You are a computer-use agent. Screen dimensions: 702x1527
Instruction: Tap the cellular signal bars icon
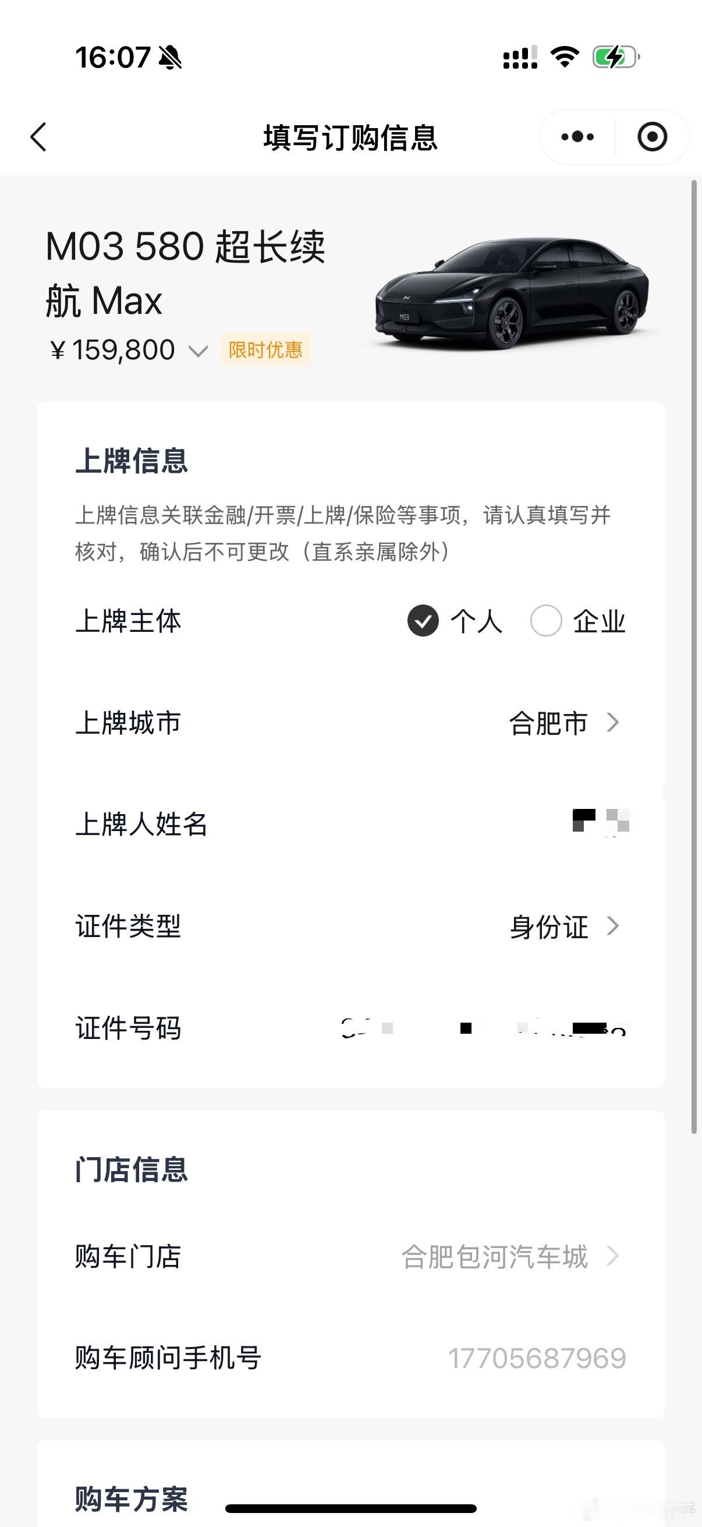coord(520,58)
